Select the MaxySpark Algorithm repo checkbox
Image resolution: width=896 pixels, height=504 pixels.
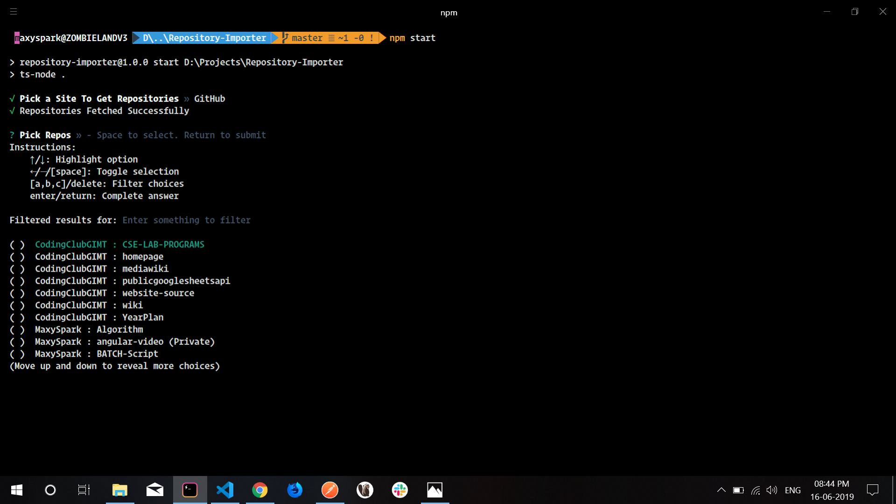[x=17, y=330]
